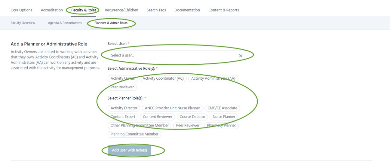
Task: Choose the Pharmacy Planner role chip
Action: (221, 125)
